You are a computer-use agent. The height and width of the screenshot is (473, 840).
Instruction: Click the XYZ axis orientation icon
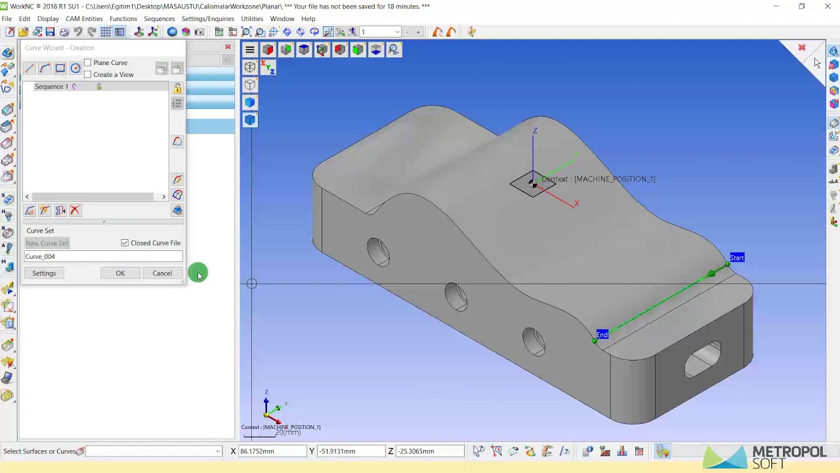[x=267, y=66]
